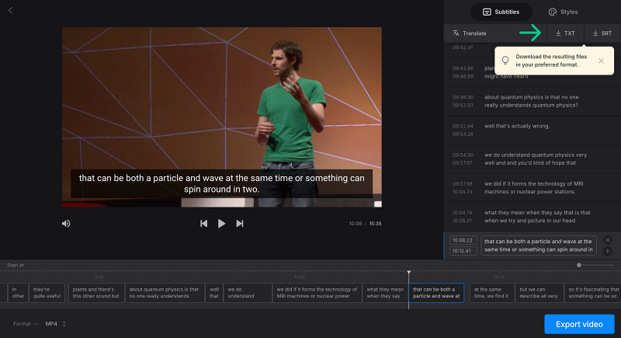
Task: Select timeline clip 'what they mean when they say'
Action: click(x=385, y=293)
